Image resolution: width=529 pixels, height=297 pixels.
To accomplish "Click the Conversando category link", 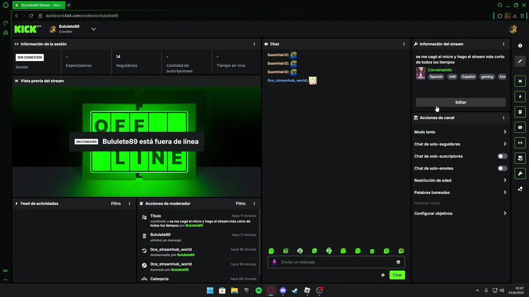I will click(440, 70).
